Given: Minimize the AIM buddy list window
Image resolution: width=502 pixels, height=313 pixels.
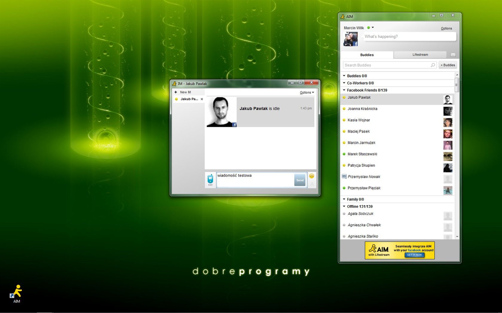Looking at the screenshot, I should 433,16.
